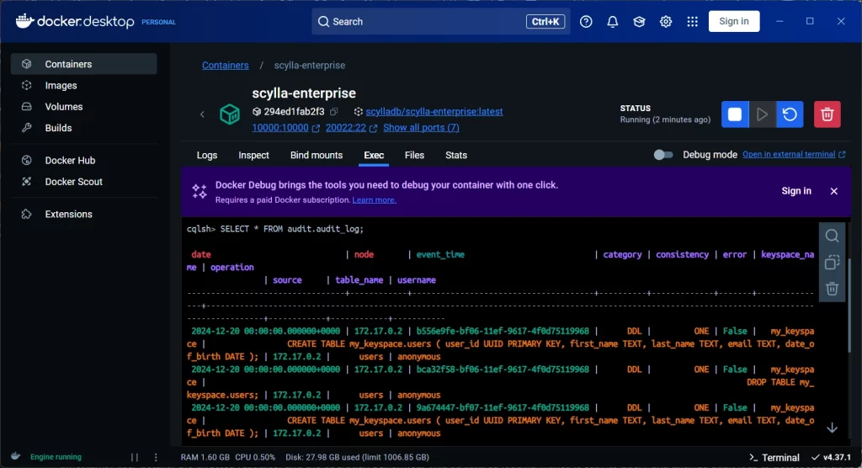Image resolution: width=862 pixels, height=468 pixels.
Task: Toggle Debug mode switch
Action: 663,155
